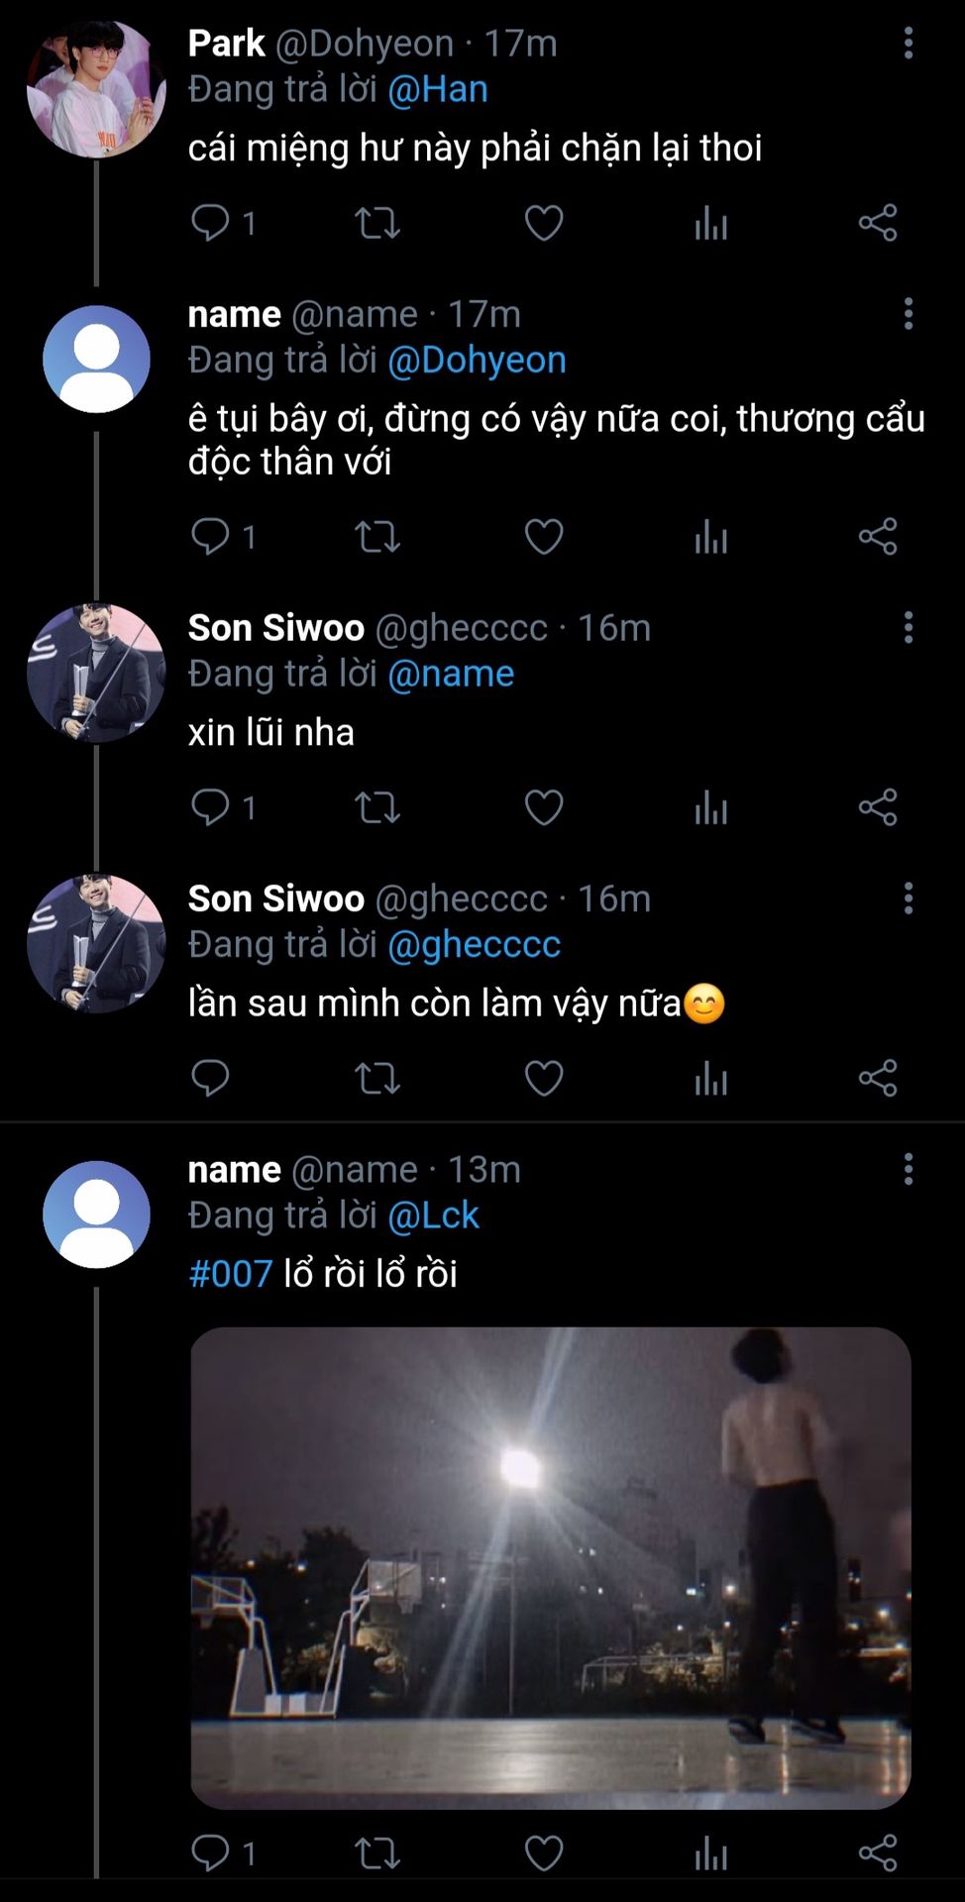The width and height of the screenshot is (965, 1902).
Task: Retweet Park's reply to @Han
Action: [x=377, y=223]
